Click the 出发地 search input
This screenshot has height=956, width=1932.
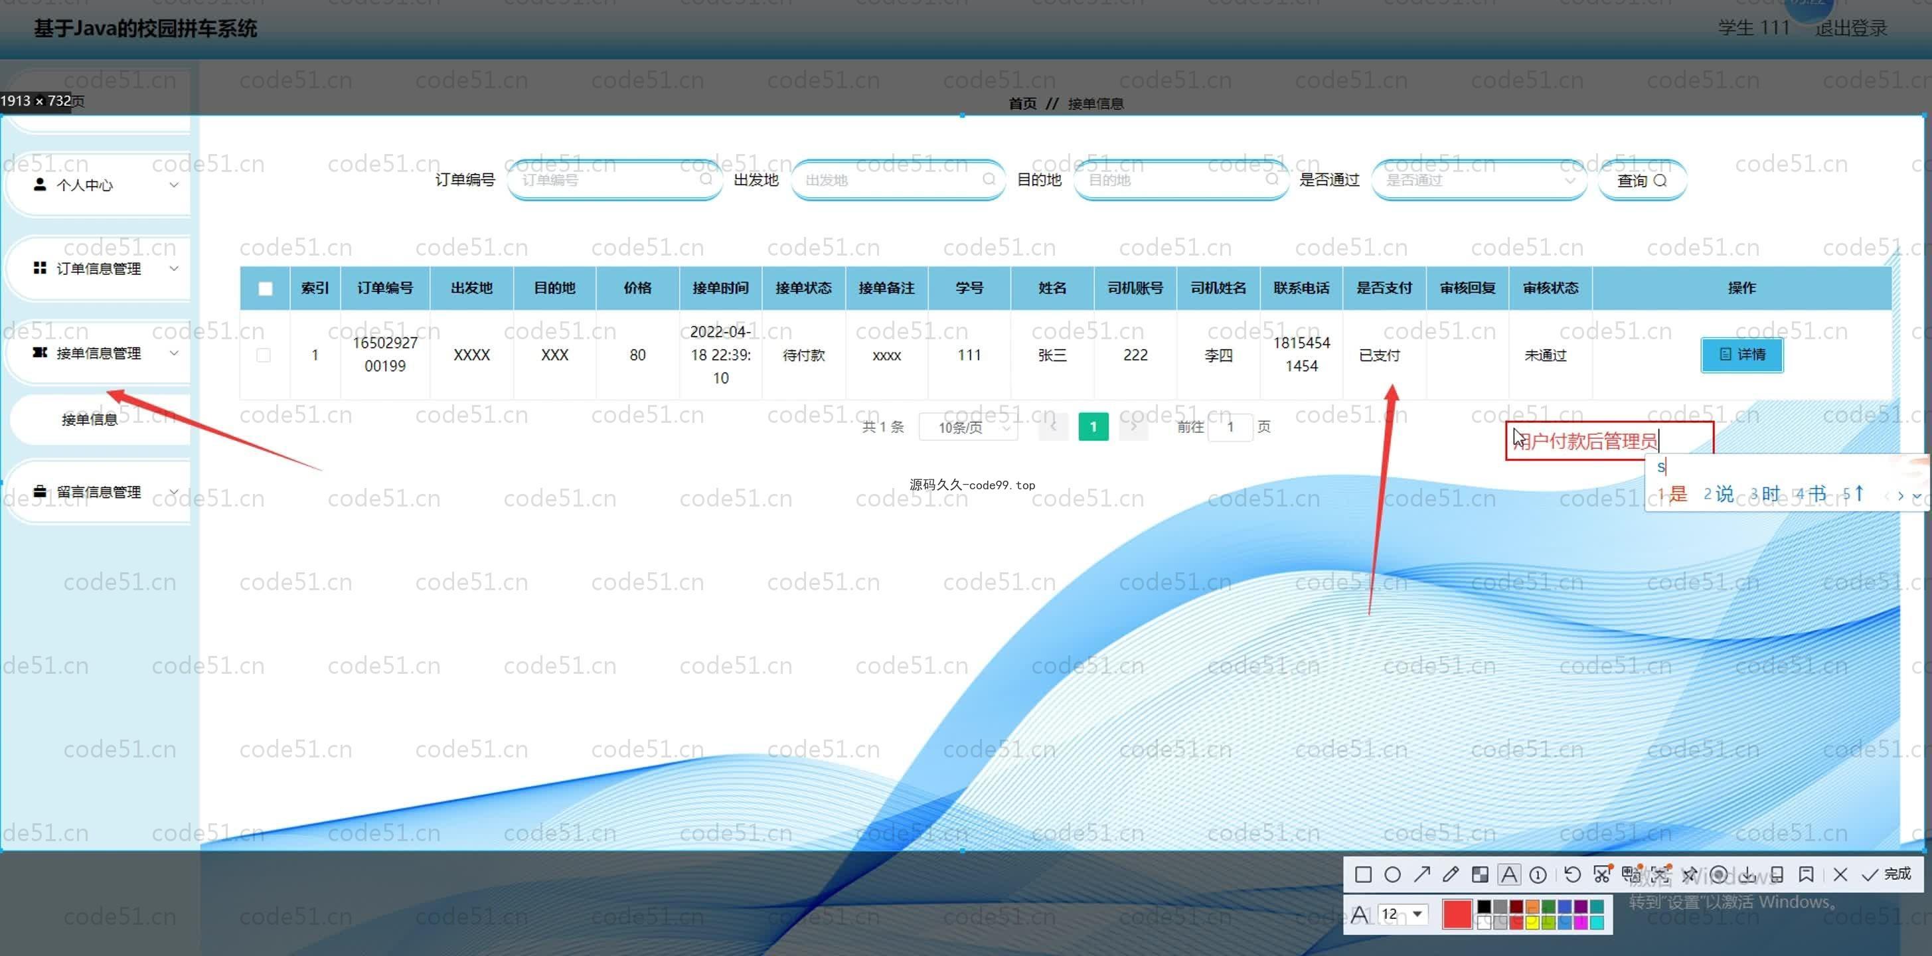point(898,180)
